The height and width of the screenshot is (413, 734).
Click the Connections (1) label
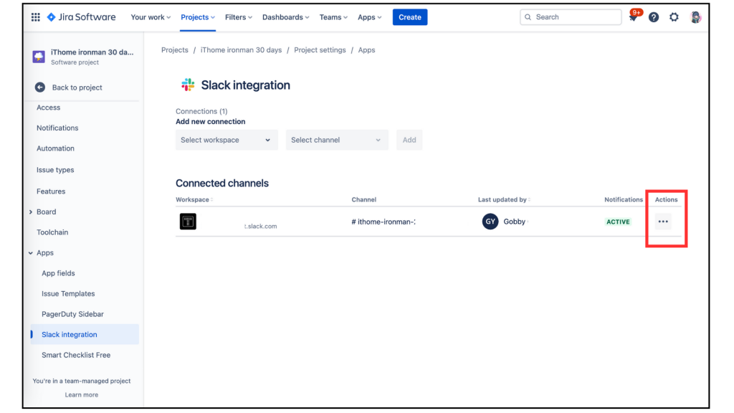click(201, 111)
